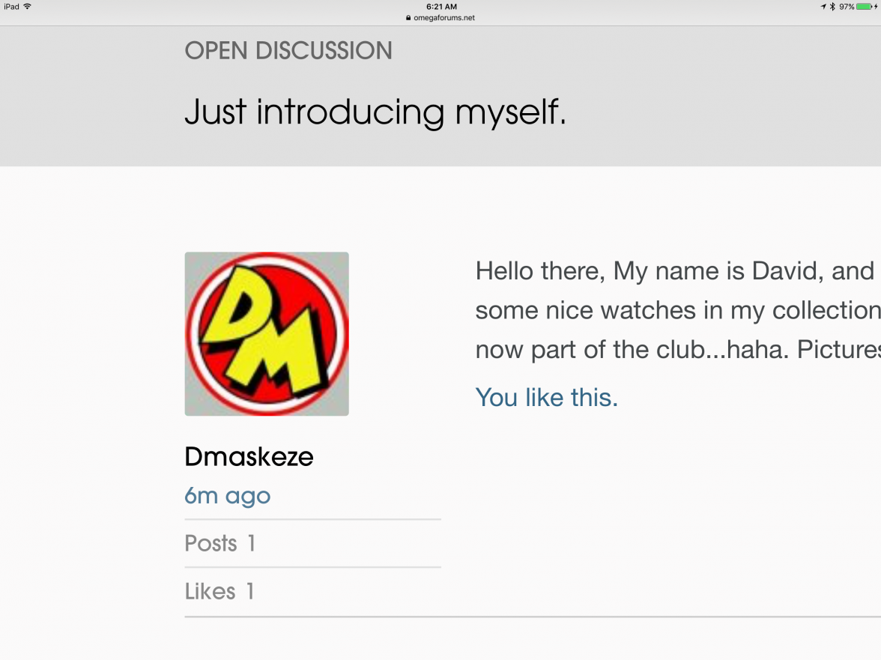Viewport: 881px width, 660px height.
Task: Tap the 6:21 AM clock
Action: click(440, 6)
